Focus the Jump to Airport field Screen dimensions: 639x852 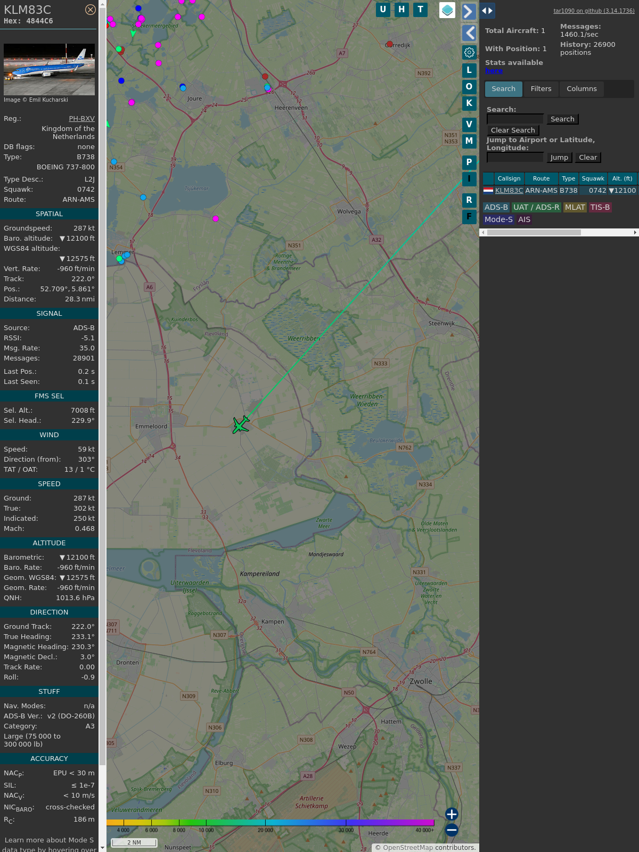(515, 158)
